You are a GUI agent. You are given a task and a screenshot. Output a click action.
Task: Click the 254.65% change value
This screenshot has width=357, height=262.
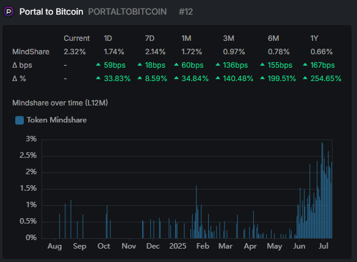pyautogui.click(x=326, y=79)
